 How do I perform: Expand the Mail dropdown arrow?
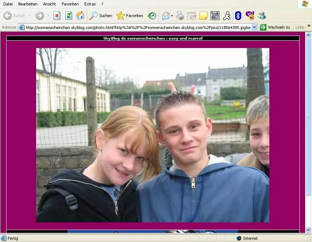pyautogui.click(x=172, y=16)
